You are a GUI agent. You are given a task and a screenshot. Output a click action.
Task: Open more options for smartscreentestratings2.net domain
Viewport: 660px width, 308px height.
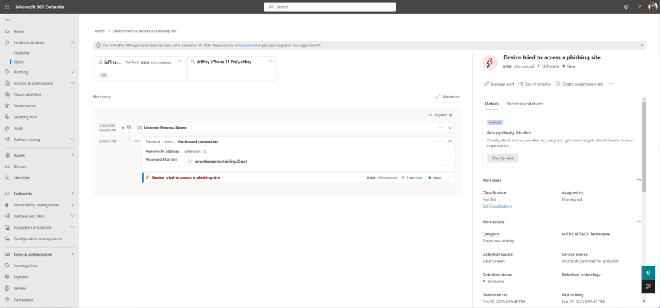446,161
